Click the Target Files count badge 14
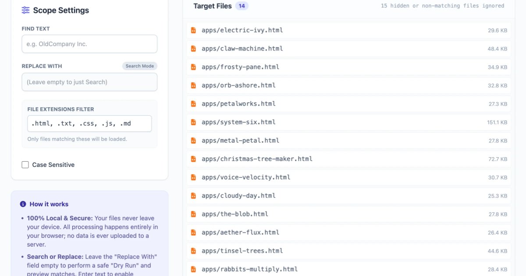526x276 pixels. (242, 6)
